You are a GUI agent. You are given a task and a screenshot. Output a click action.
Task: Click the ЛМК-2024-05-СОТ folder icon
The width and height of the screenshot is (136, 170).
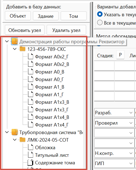pyautogui.click(x=22, y=140)
